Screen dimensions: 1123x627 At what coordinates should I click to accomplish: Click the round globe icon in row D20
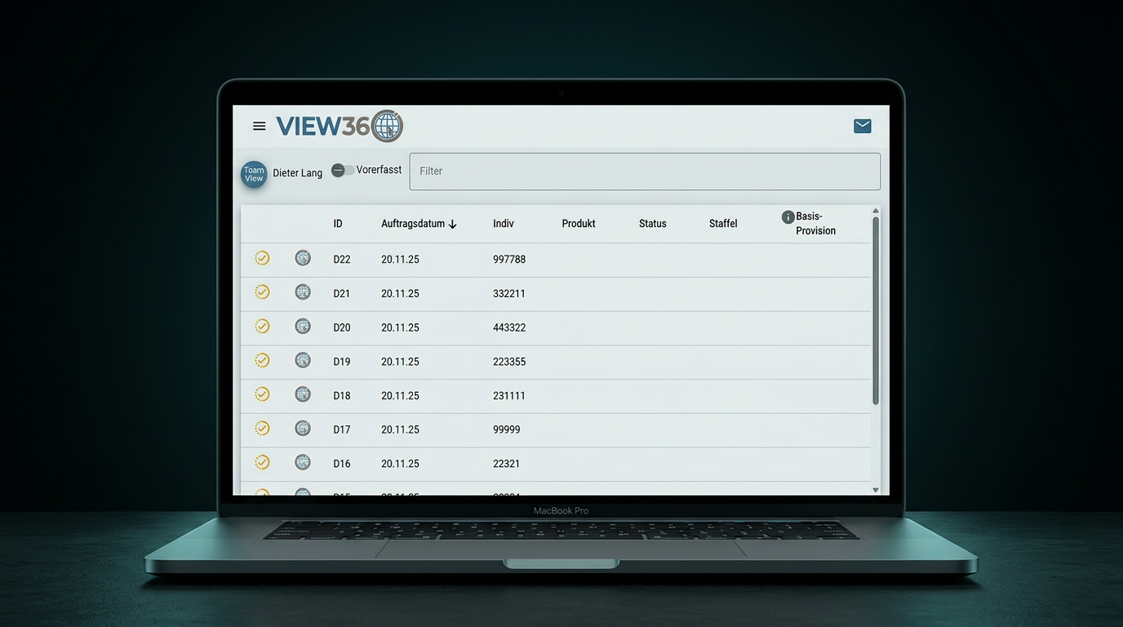click(x=303, y=326)
